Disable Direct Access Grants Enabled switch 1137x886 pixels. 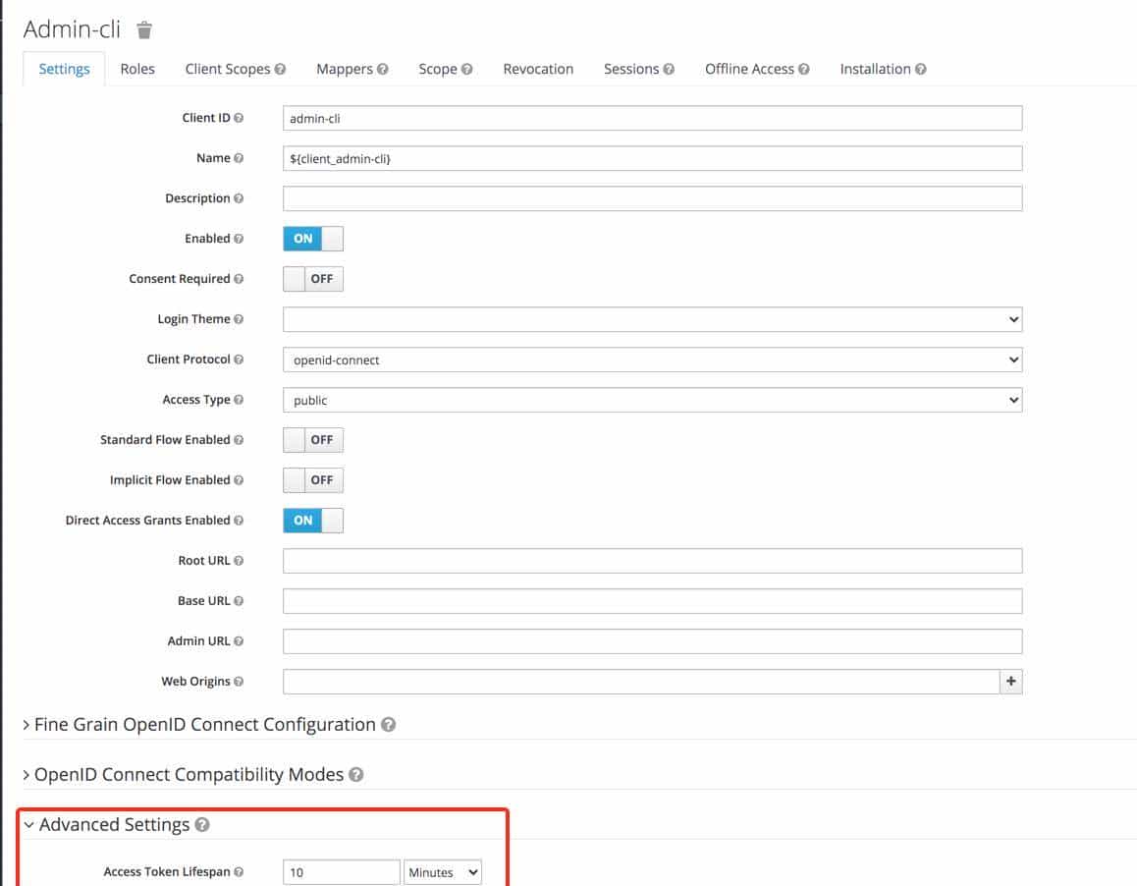click(x=313, y=521)
